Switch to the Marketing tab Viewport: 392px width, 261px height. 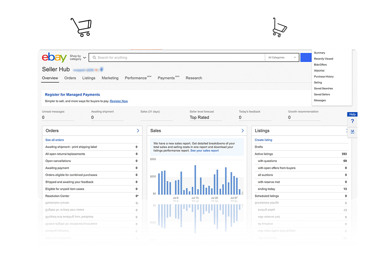(110, 78)
